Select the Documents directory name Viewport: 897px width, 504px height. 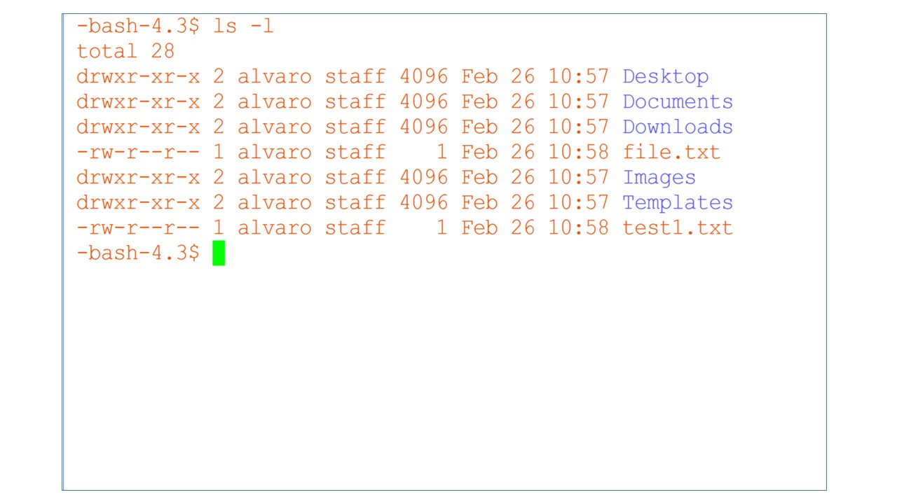tap(678, 101)
